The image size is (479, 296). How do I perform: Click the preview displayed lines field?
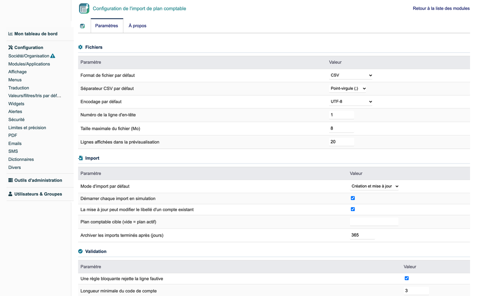[x=342, y=142]
